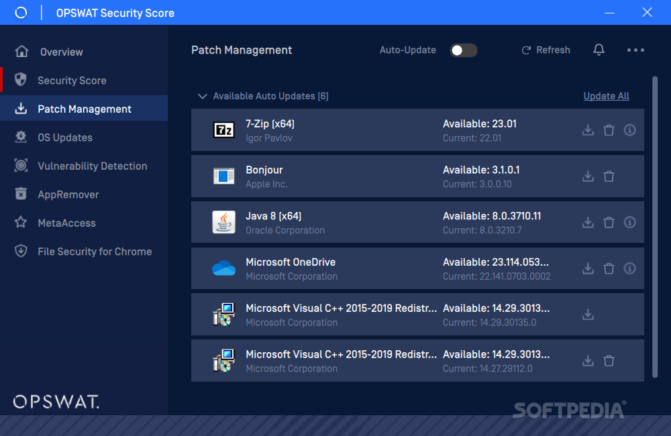
Task: Click the Bonjour app icon
Action: [224, 176]
